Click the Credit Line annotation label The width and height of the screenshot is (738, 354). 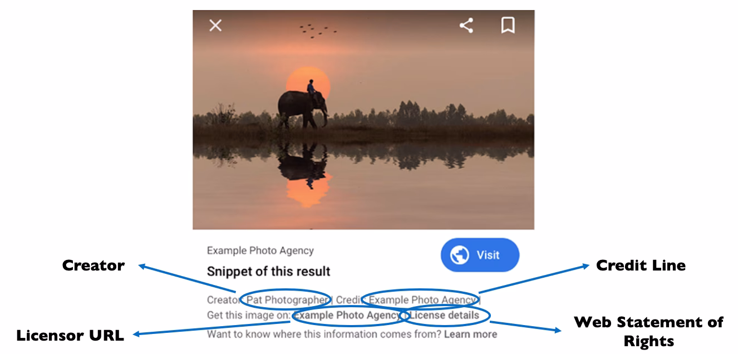click(641, 265)
